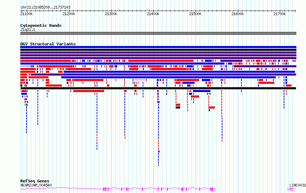306x193 pixels.
Task: Click the magenta LINC0031 gene model
Action: click(291, 189)
